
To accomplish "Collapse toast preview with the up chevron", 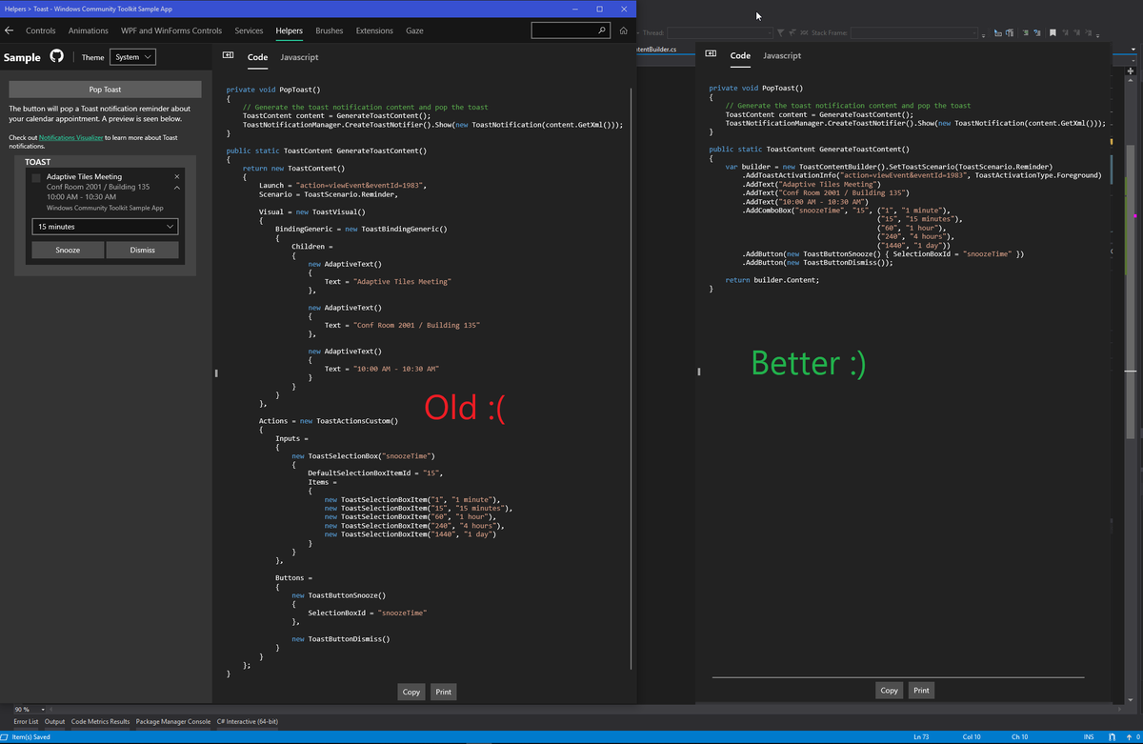I will click(x=177, y=188).
